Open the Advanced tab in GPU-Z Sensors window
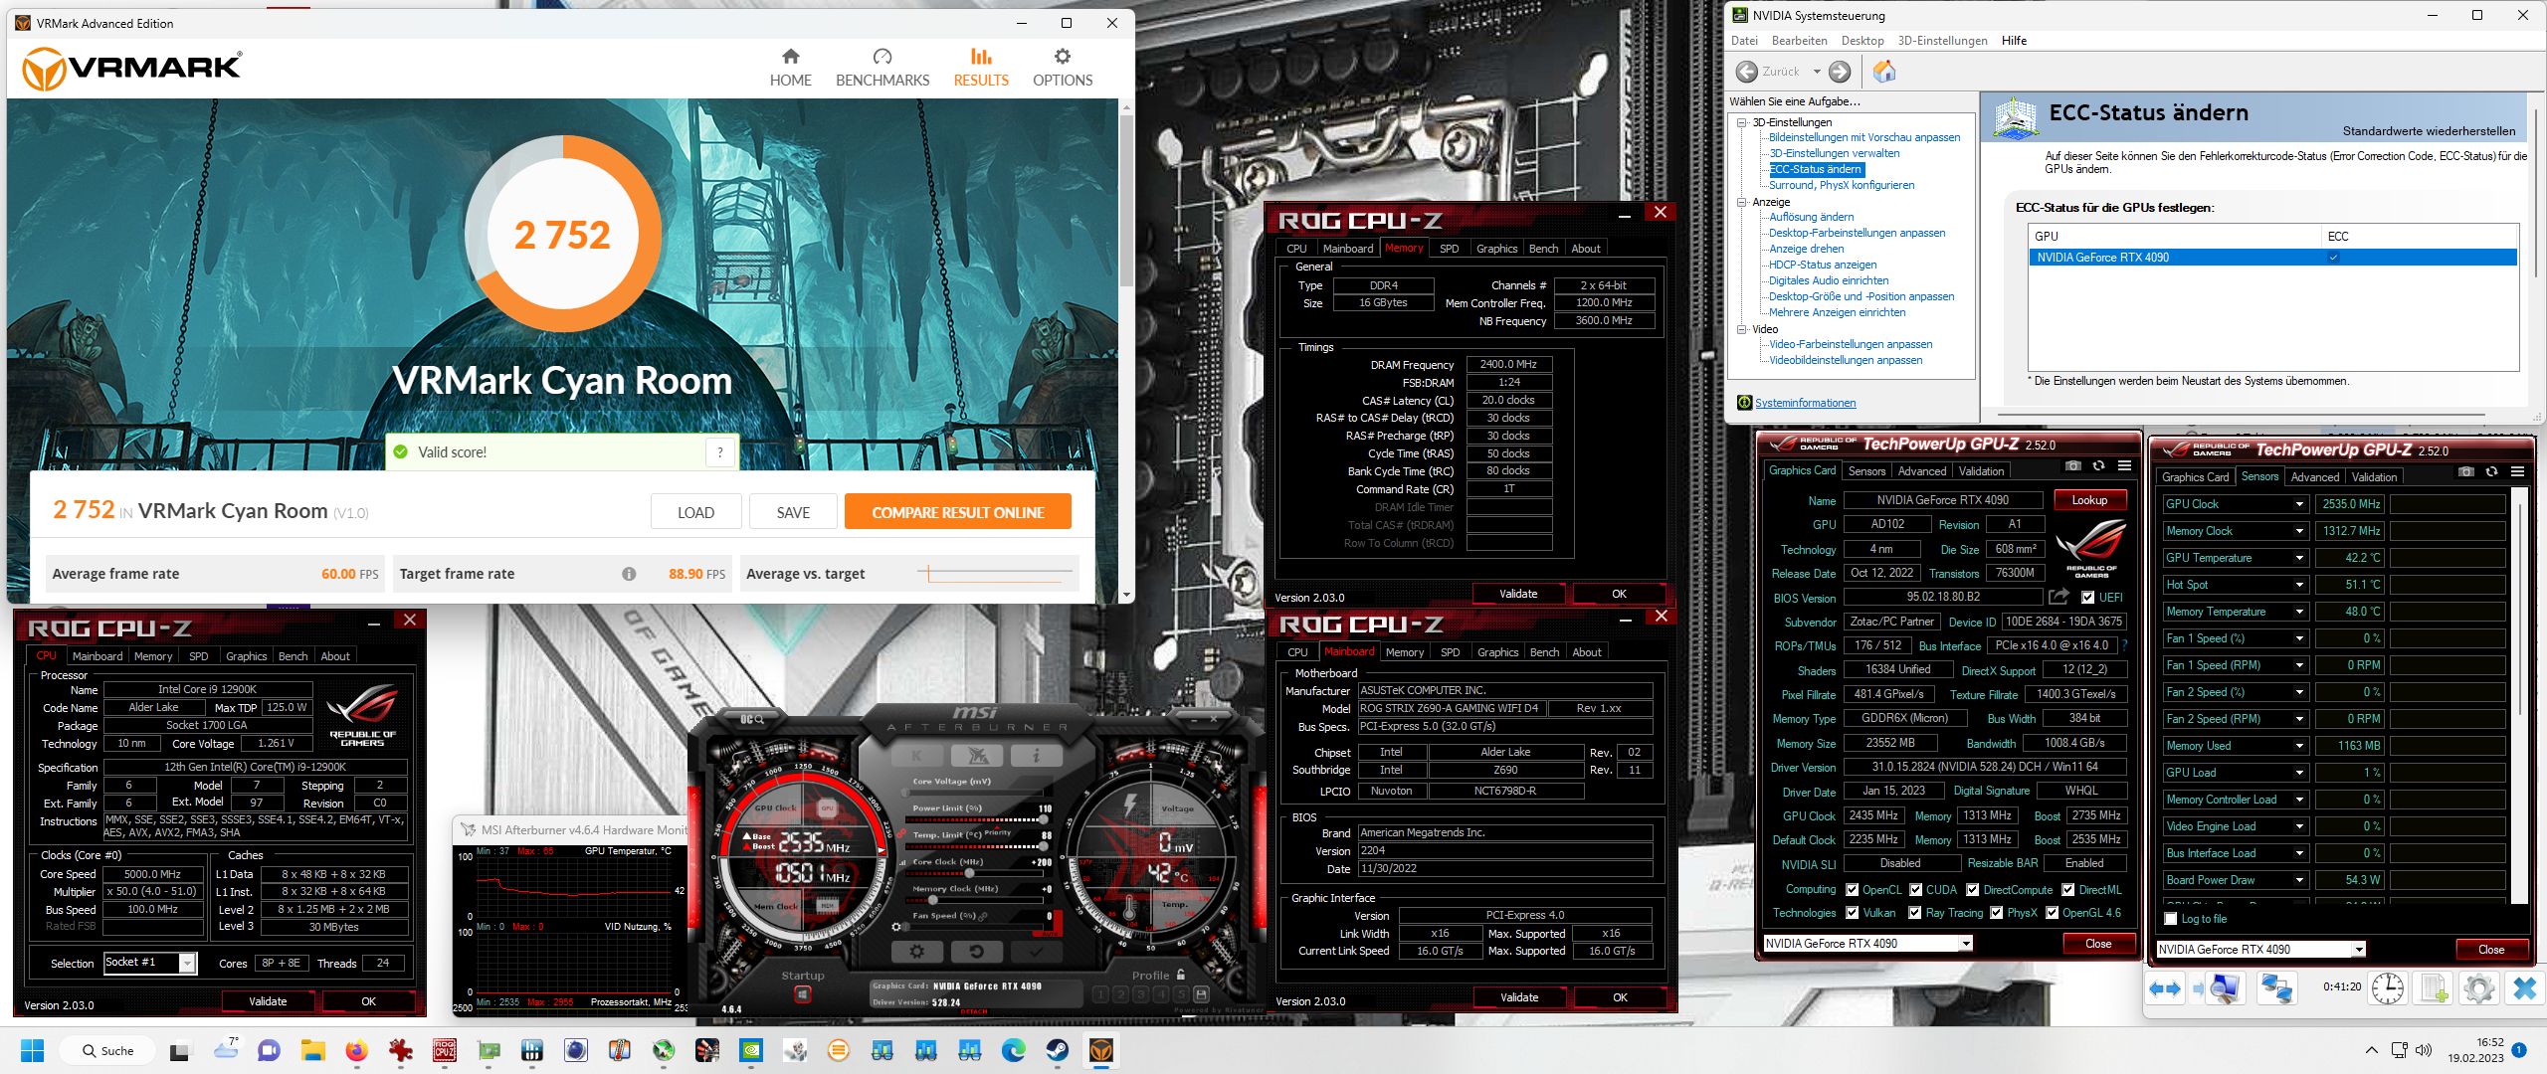The width and height of the screenshot is (2547, 1074). pyautogui.click(x=2315, y=477)
